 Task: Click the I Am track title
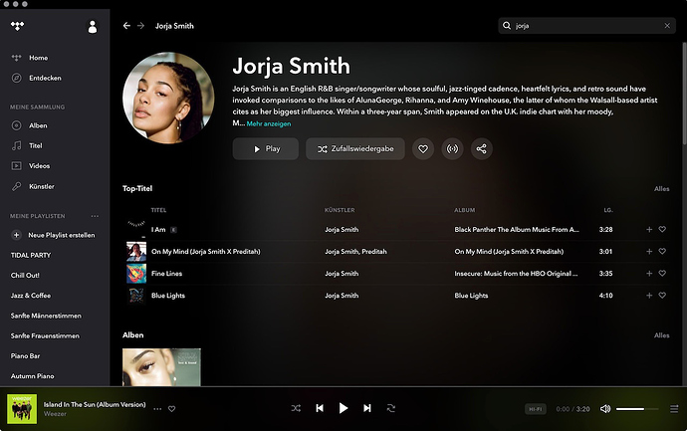[x=158, y=230]
